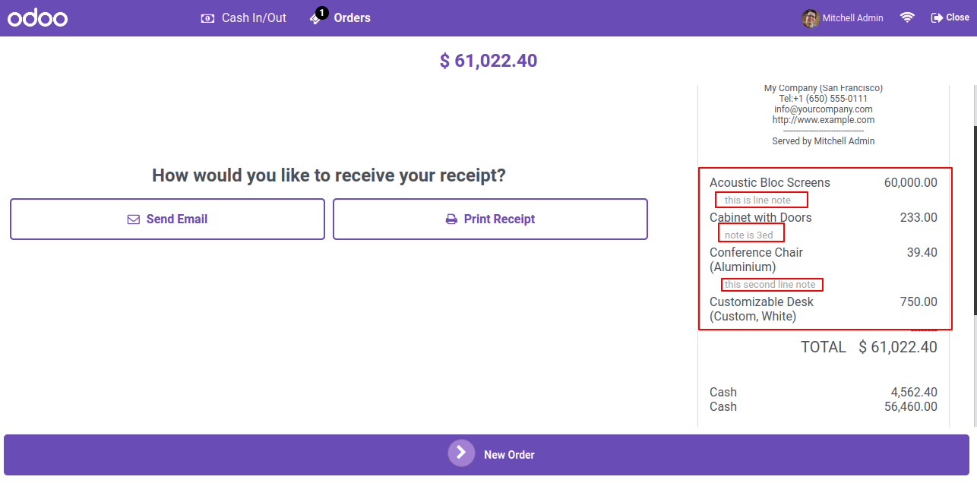Open Orders via ticket icon with badge
The width and height of the screenshot is (977, 483).
(318, 17)
